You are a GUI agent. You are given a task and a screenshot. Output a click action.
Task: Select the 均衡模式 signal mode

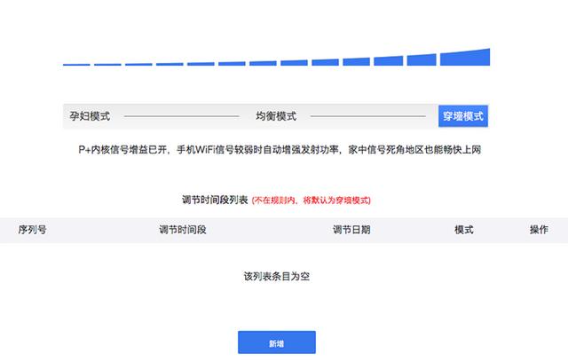276,116
